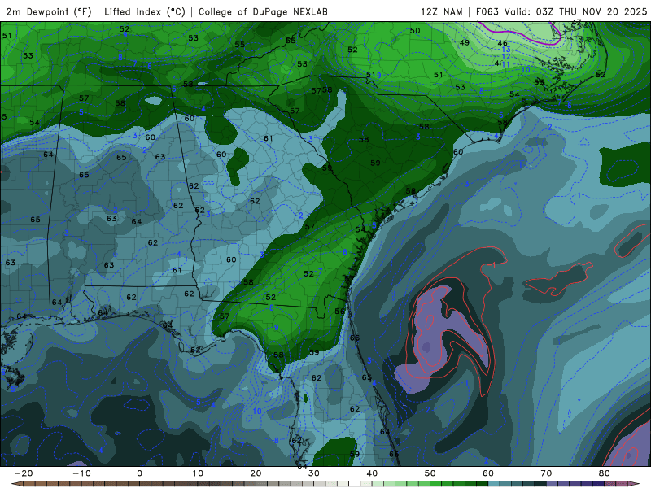Click the black "47" dewpoint value
Viewport: 651px width, 488px height.
pyautogui.click(x=576, y=22)
